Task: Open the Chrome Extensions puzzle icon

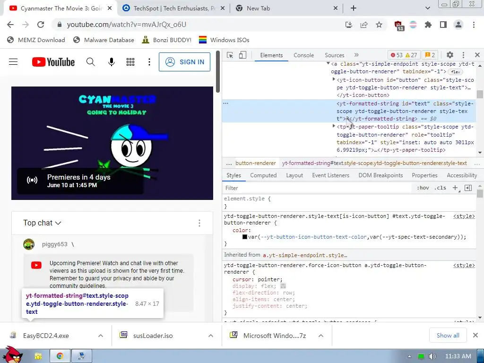Action: point(428,25)
